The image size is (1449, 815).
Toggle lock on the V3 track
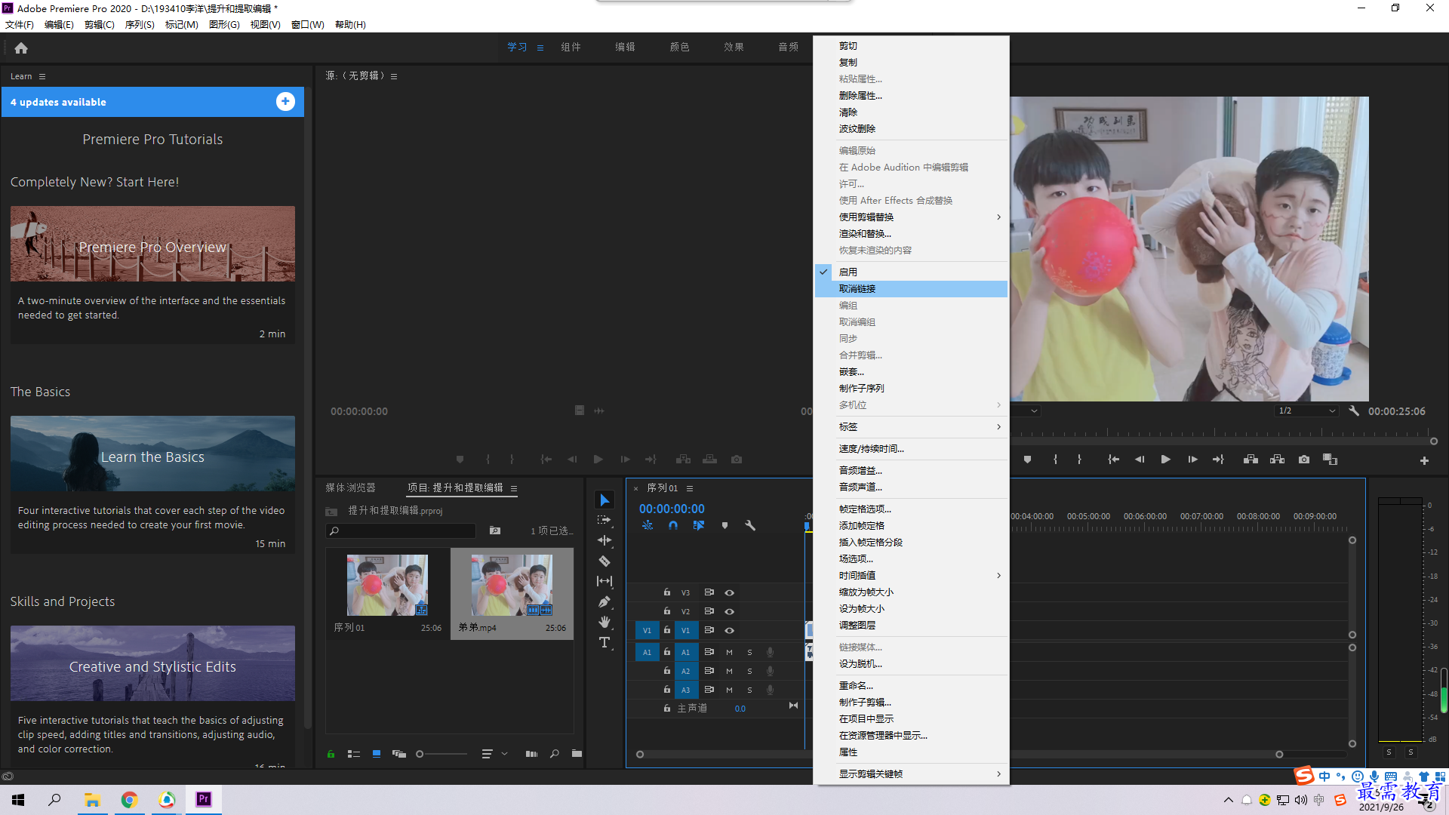tap(667, 592)
